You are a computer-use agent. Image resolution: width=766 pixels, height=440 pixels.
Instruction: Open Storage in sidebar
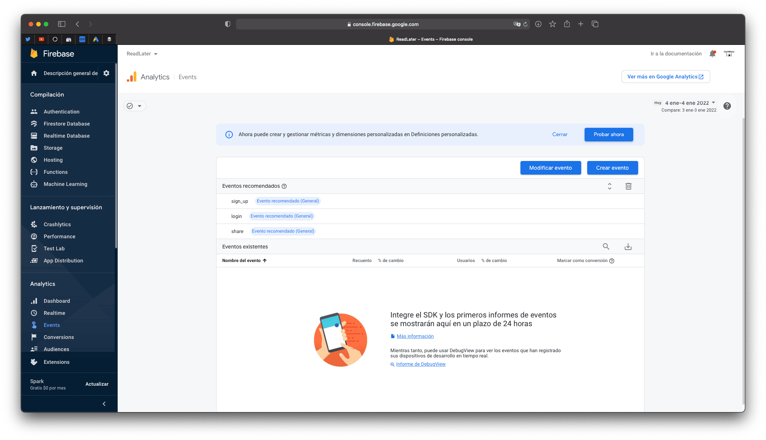53,148
